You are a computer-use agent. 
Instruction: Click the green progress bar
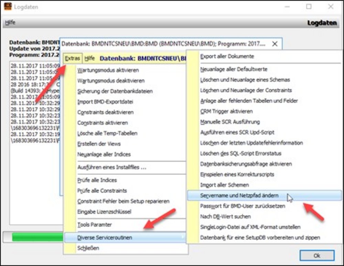tap(37, 237)
